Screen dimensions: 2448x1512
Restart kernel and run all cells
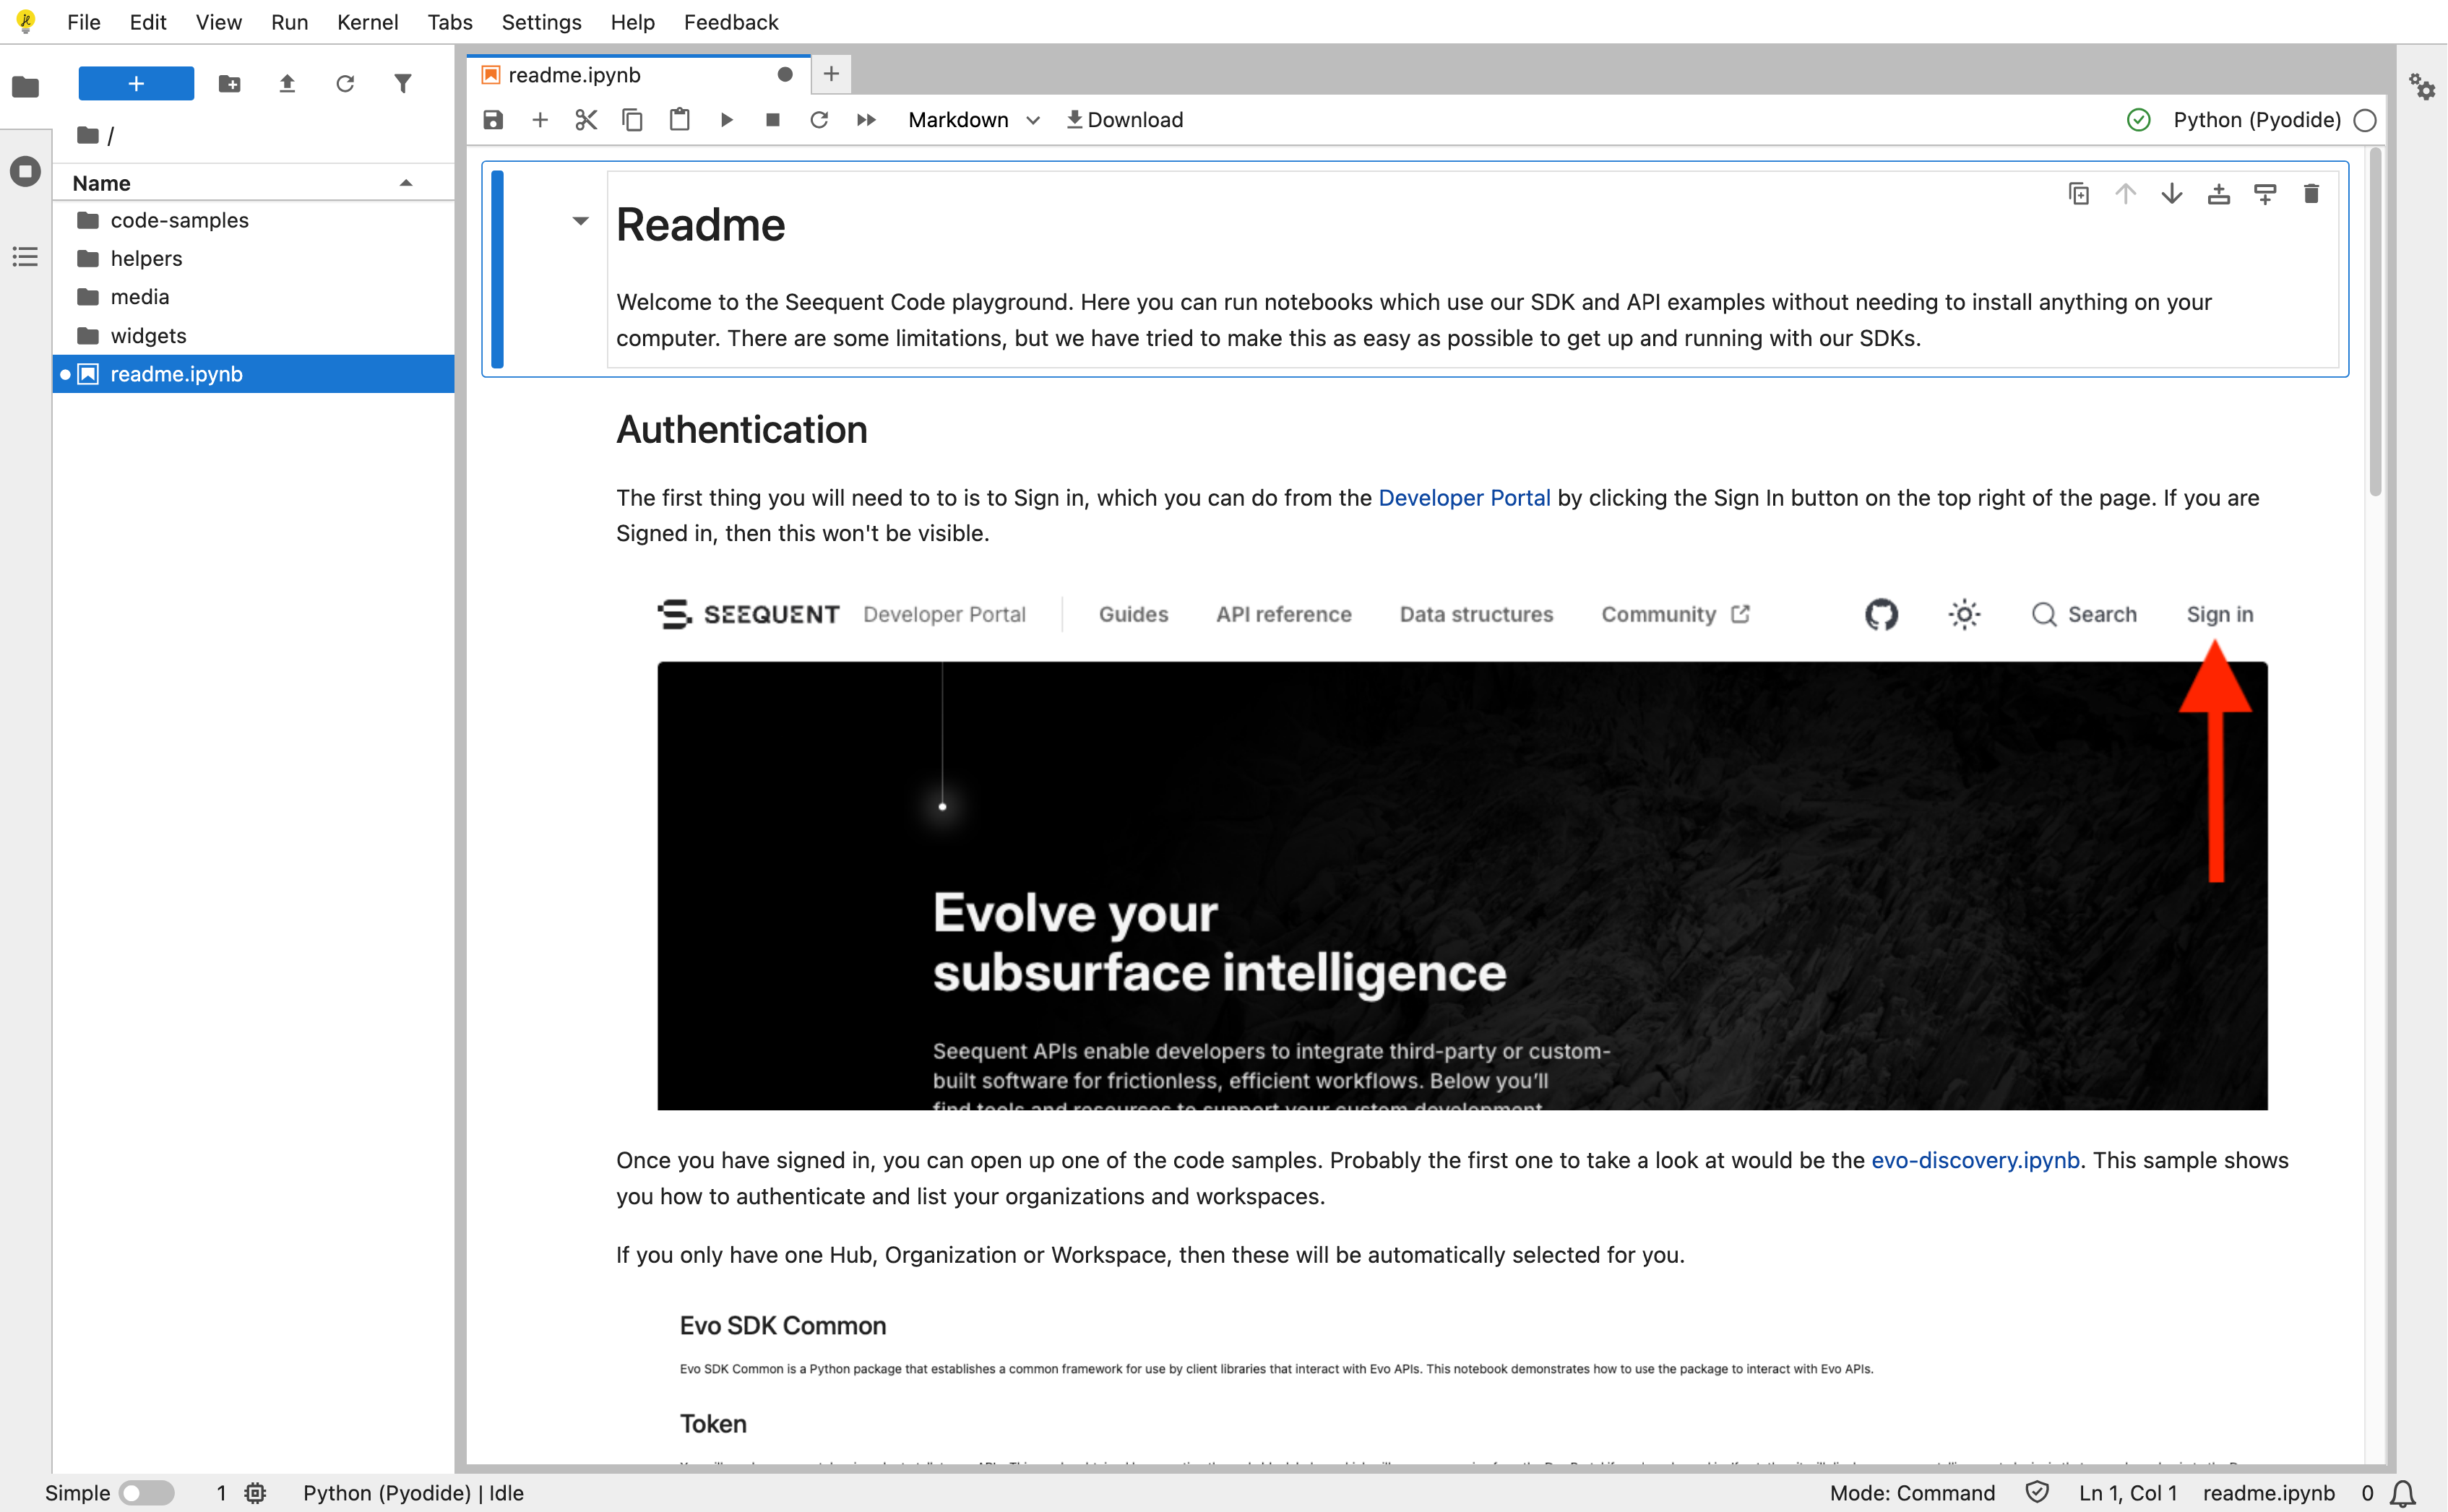point(866,120)
